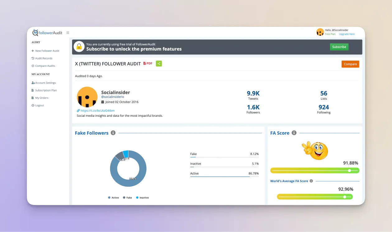The image size is (392, 232).
Task: Click the document icon beside Subscription Plan
Action: click(x=32, y=90)
